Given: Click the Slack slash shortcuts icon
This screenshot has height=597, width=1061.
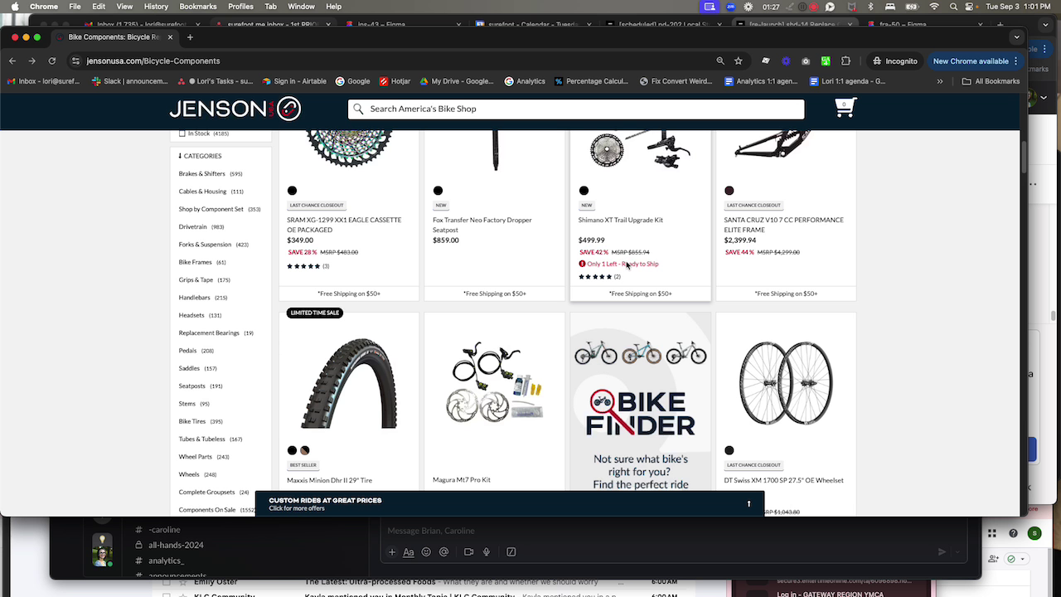Looking at the screenshot, I should click(511, 551).
